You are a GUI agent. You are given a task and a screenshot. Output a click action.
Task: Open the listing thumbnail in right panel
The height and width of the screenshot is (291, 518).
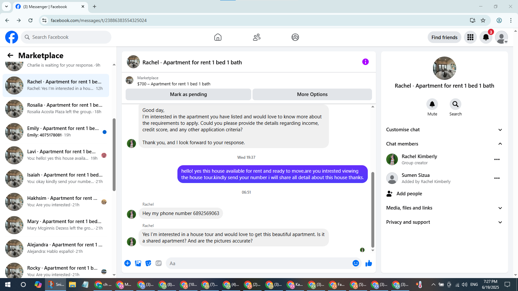(x=445, y=68)
